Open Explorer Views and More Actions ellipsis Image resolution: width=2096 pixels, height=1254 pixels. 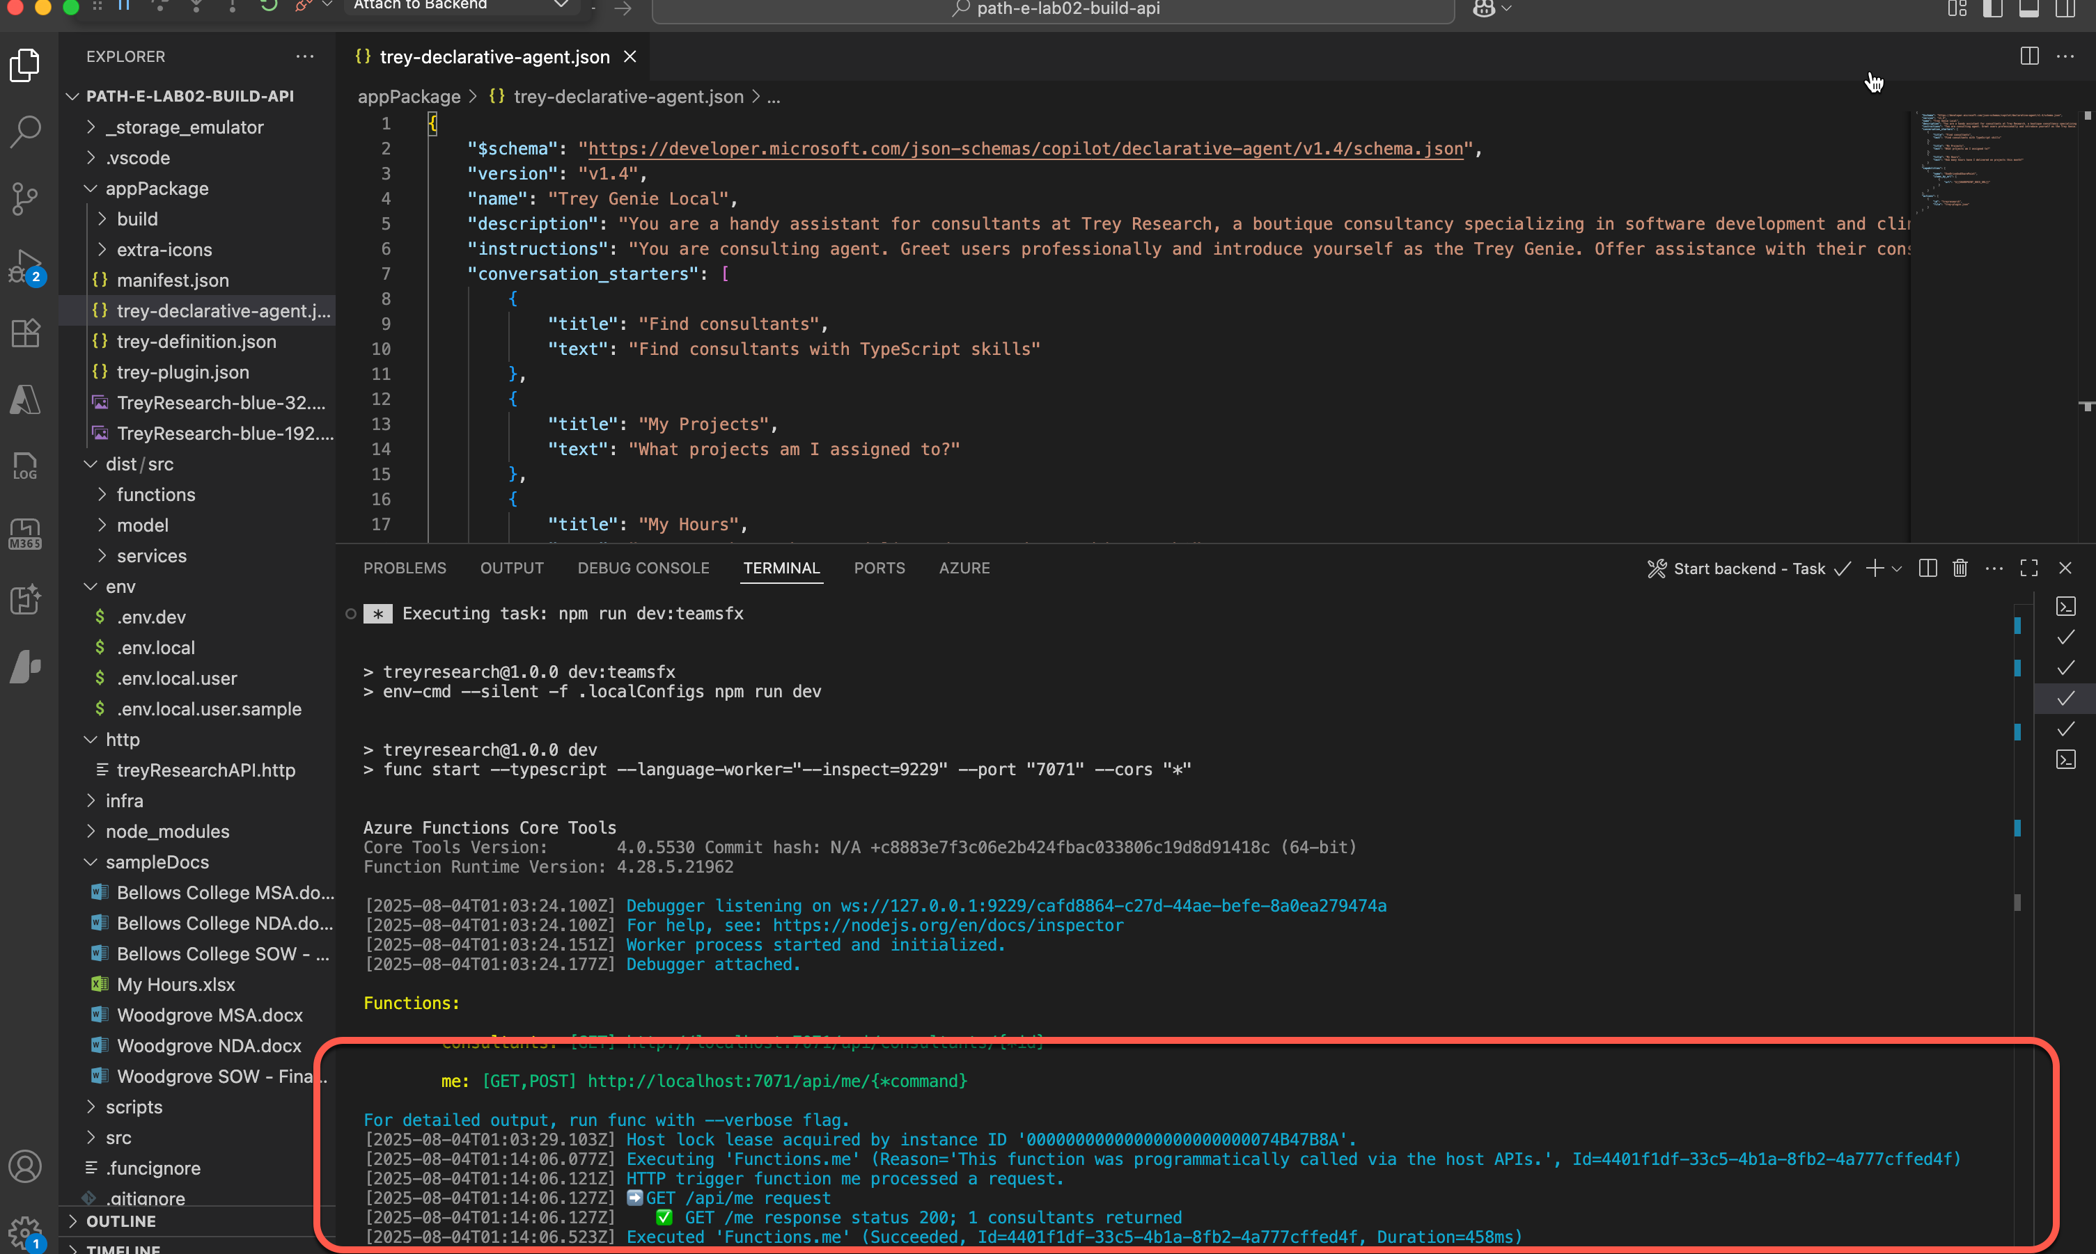[x=305, y=56]
